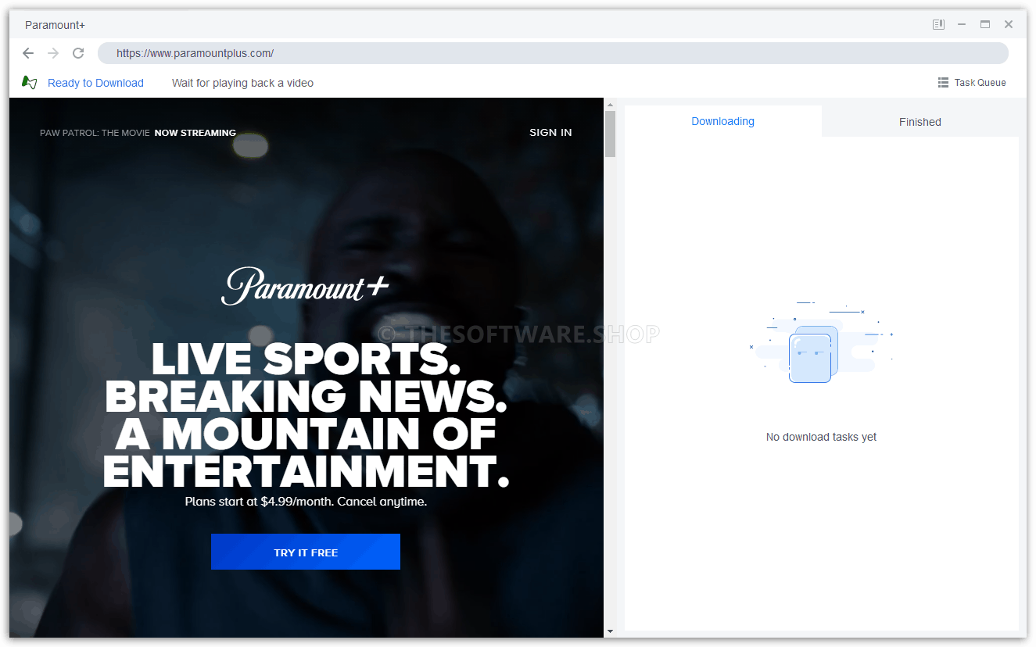Click the green downloader logo icon
This screenshot has height=647, width=1036.
tap(30, 82)
